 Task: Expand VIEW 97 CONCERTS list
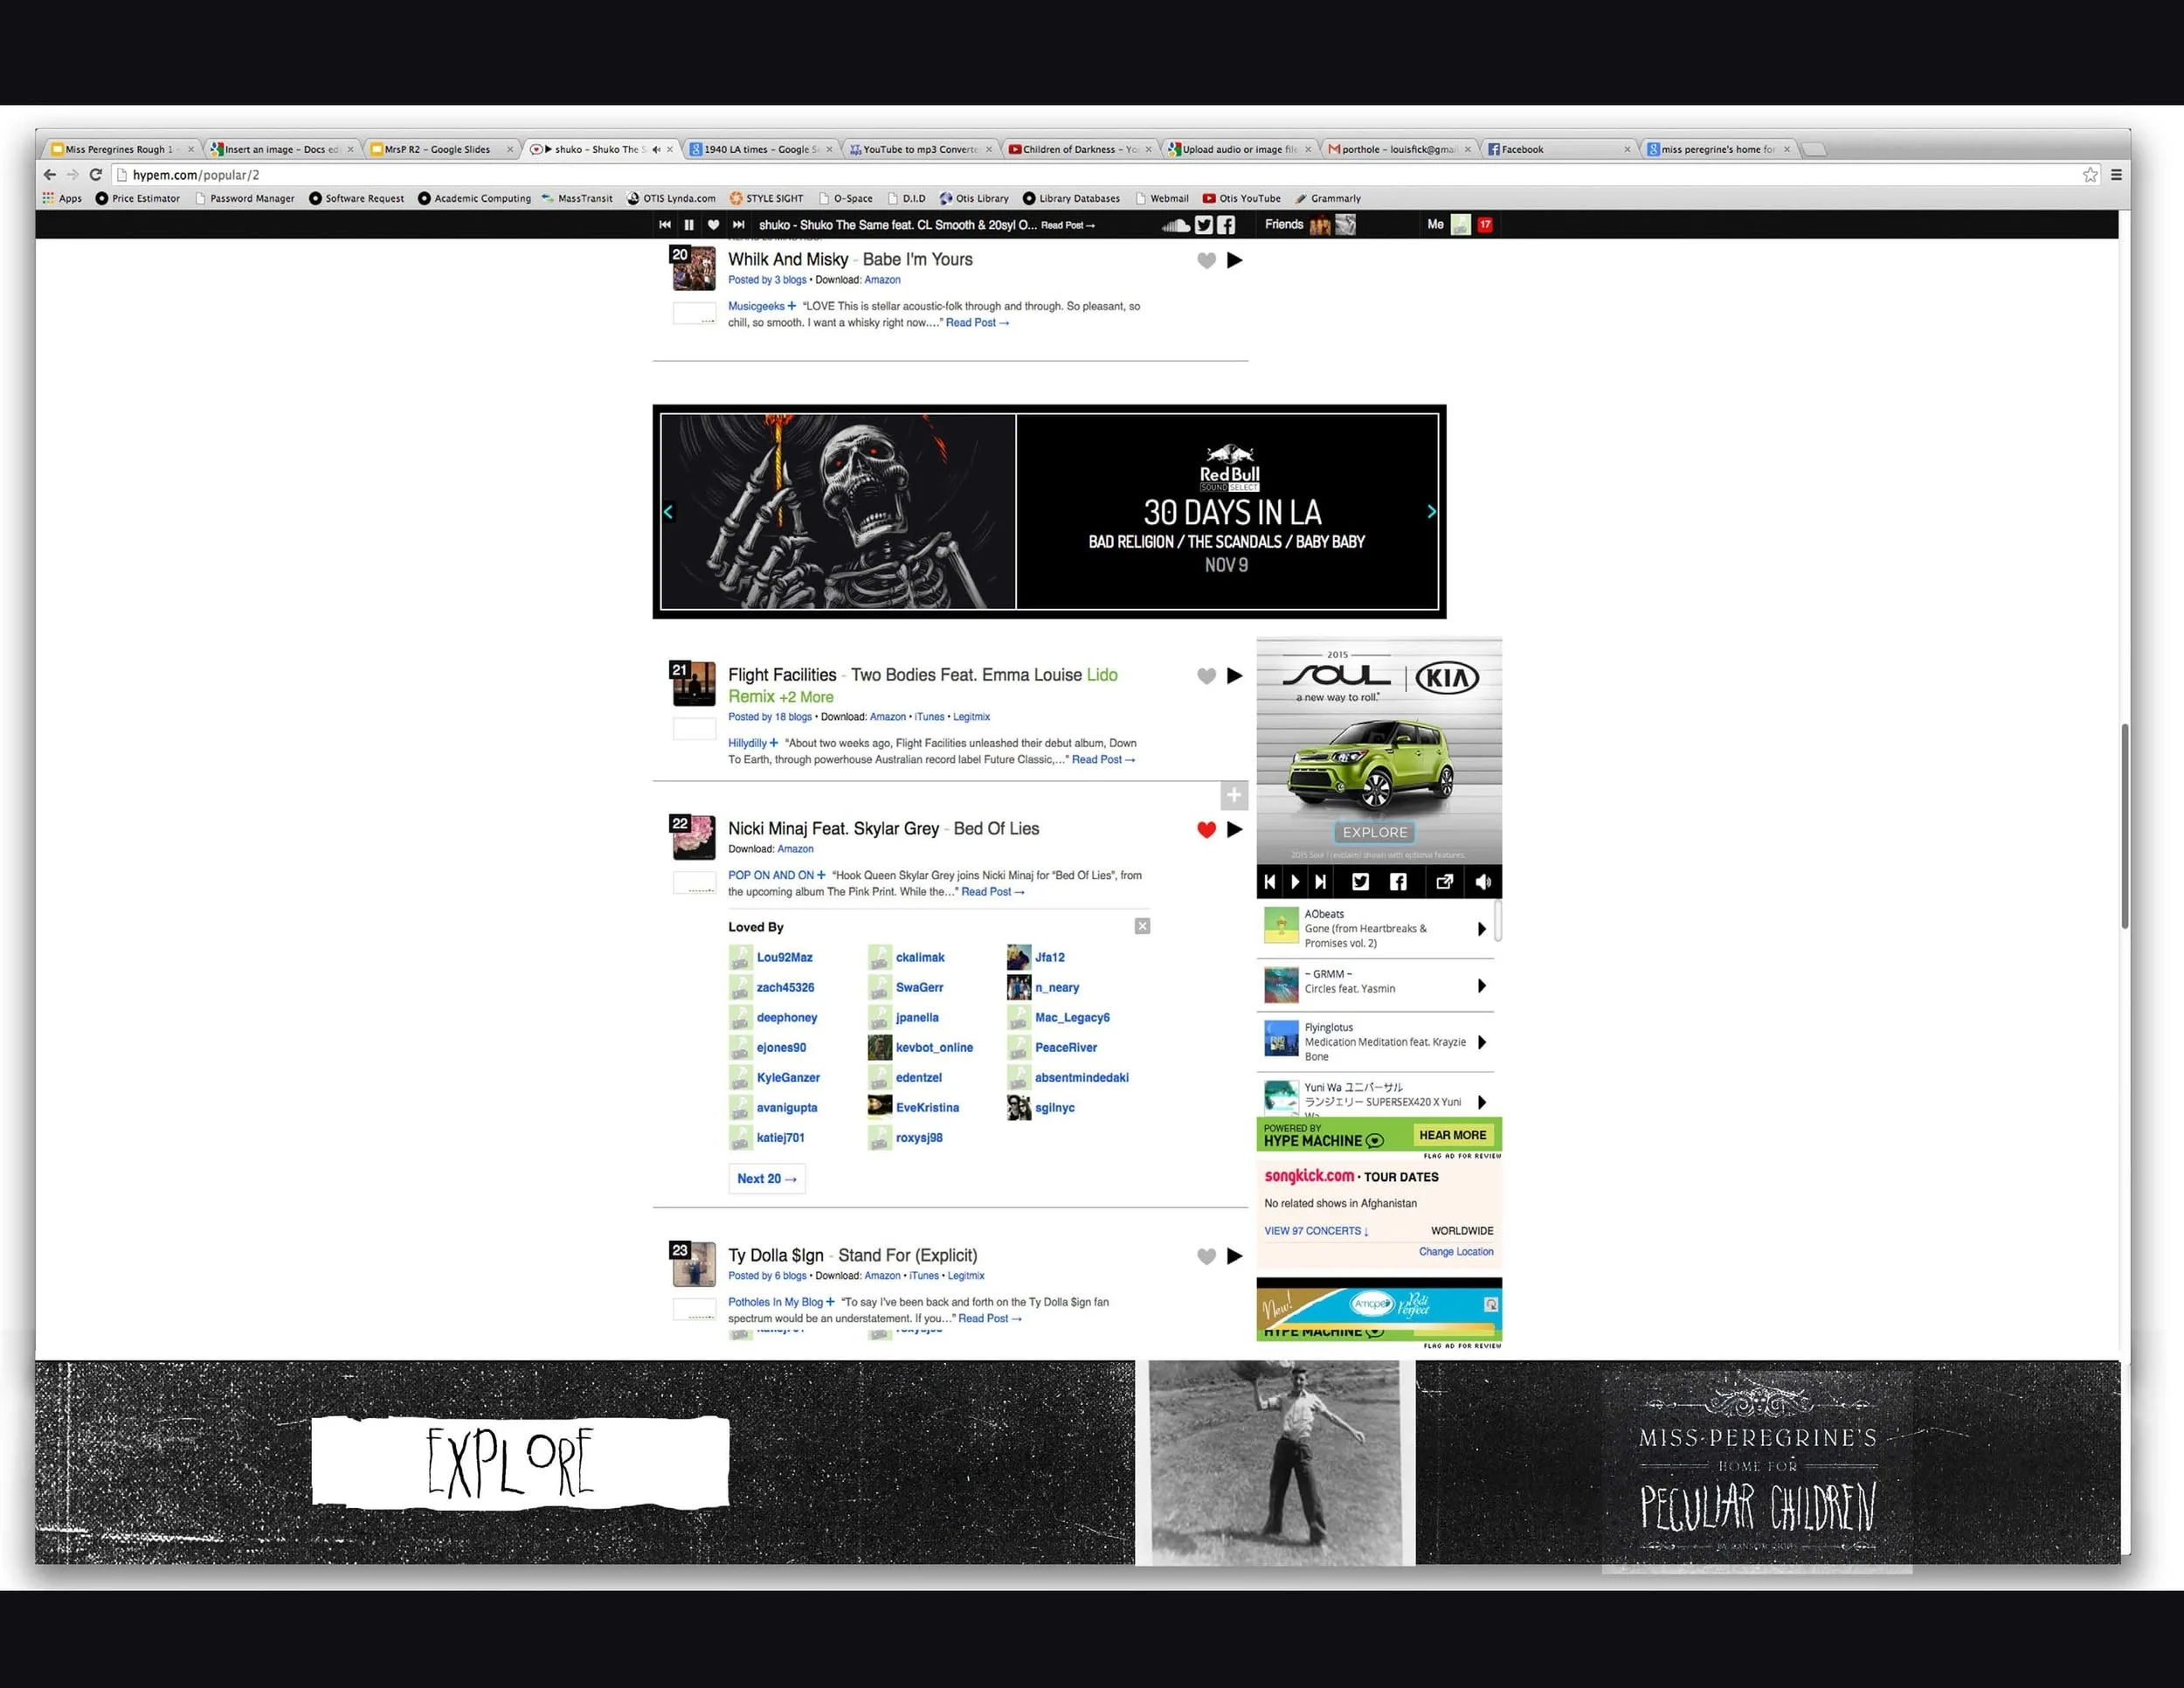coord(1316,1231)
